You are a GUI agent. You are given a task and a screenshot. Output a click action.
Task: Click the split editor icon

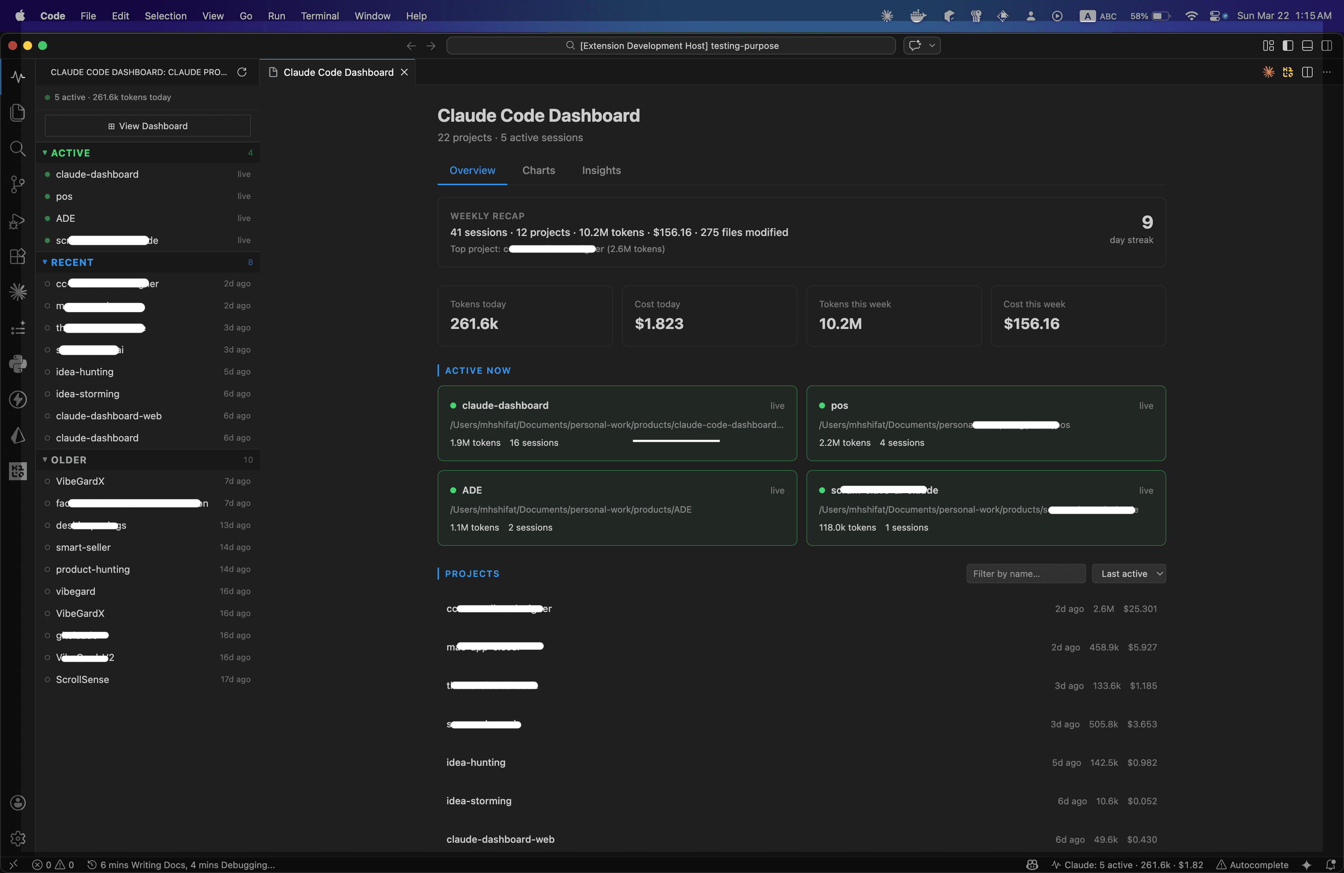(x=1307, y=72)
